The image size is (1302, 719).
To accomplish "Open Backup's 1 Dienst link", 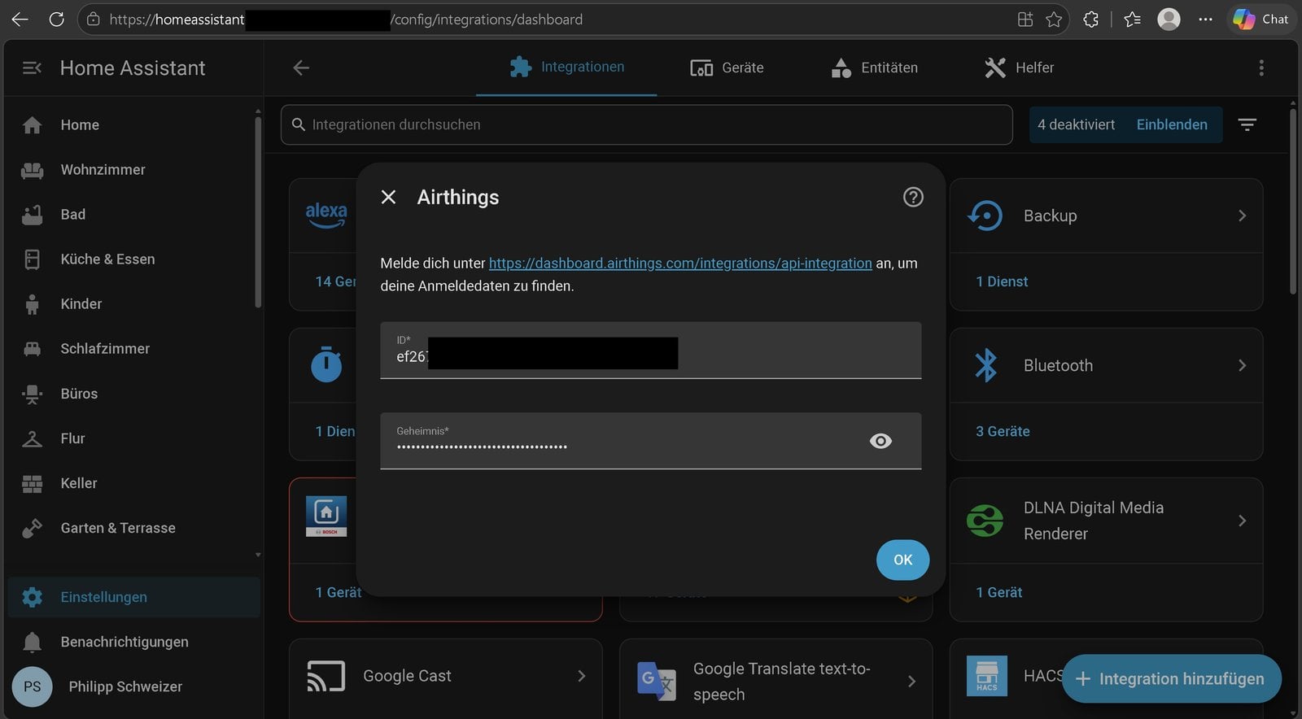I will pyautogui.click(x=1002, y=281).
